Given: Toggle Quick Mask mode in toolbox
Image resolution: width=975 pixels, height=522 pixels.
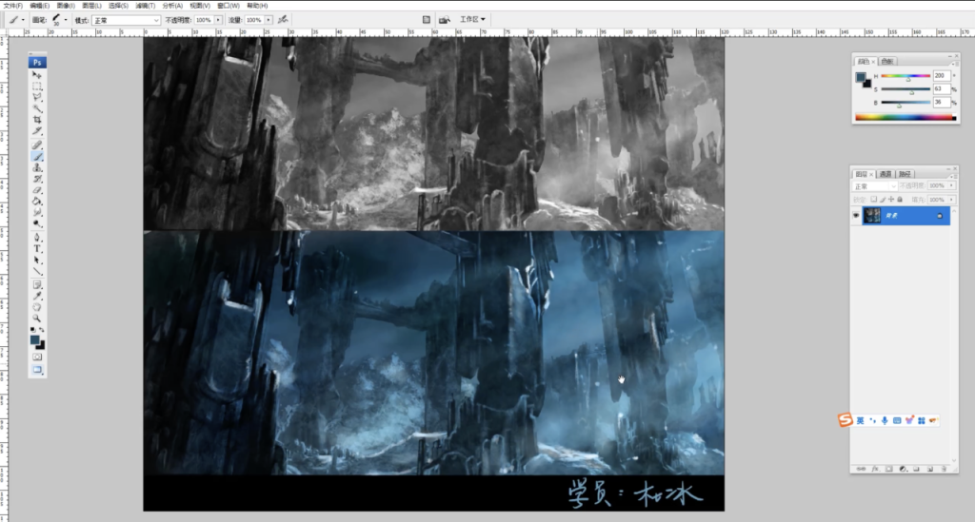Looking at the screenshot, I should coord(38,358).
